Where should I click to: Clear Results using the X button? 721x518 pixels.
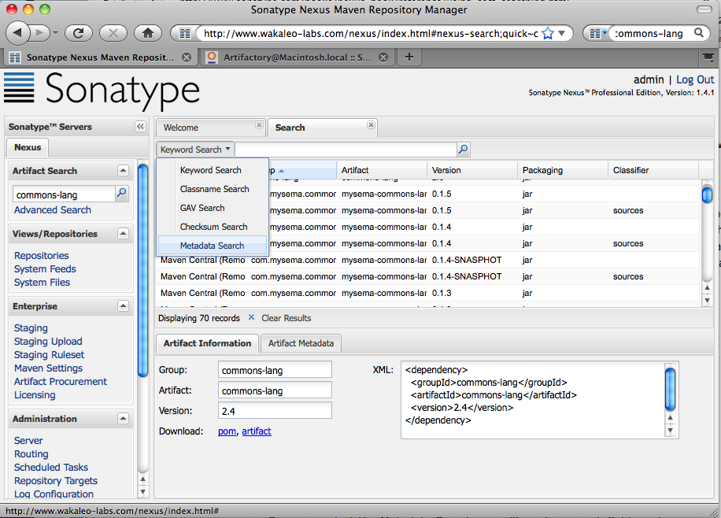[251, 317]
